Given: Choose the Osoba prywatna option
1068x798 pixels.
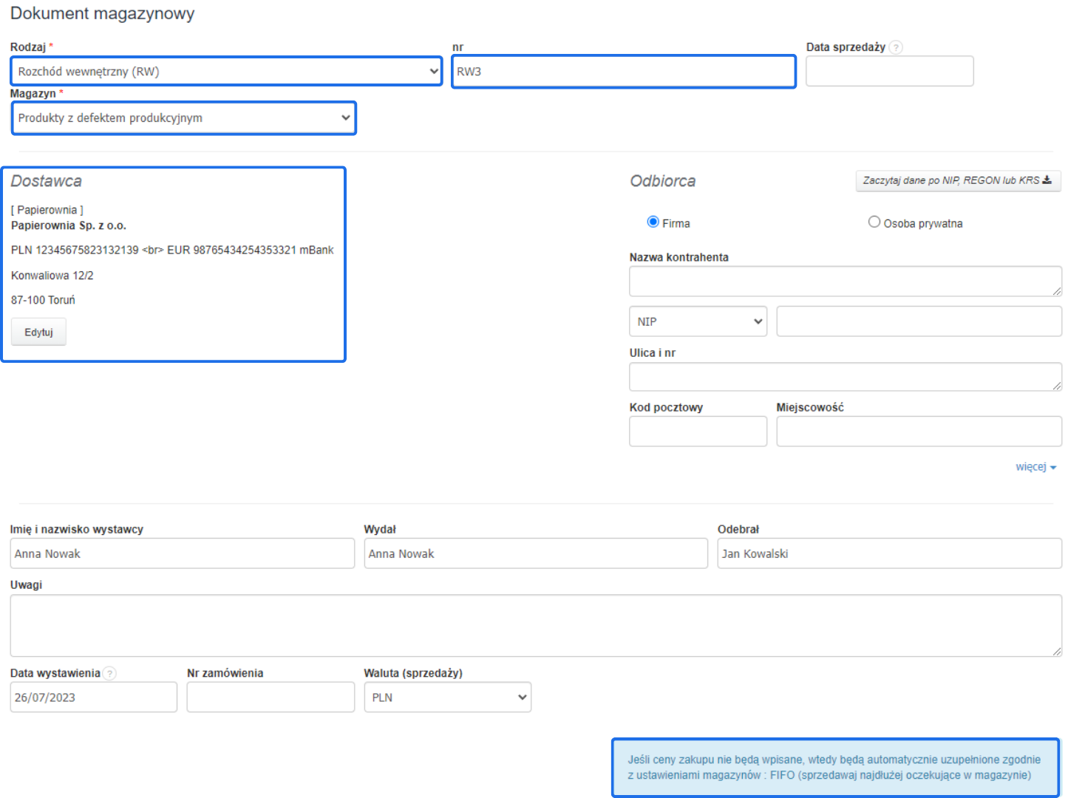Looking at the screenshot, I should pos(874,222).
